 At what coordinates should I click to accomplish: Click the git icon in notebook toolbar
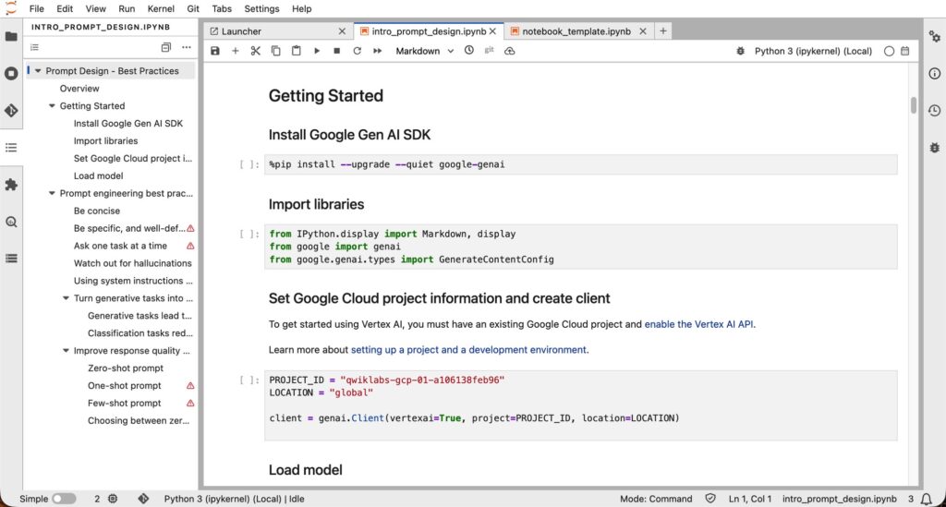click(x=490, y=51)
